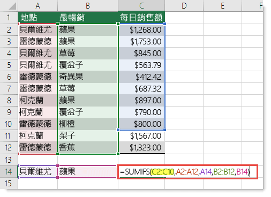Click 蘋果 cell in row 8

[88, 100]
